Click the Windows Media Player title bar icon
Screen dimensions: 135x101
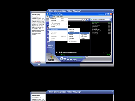[x=47, y=14]
